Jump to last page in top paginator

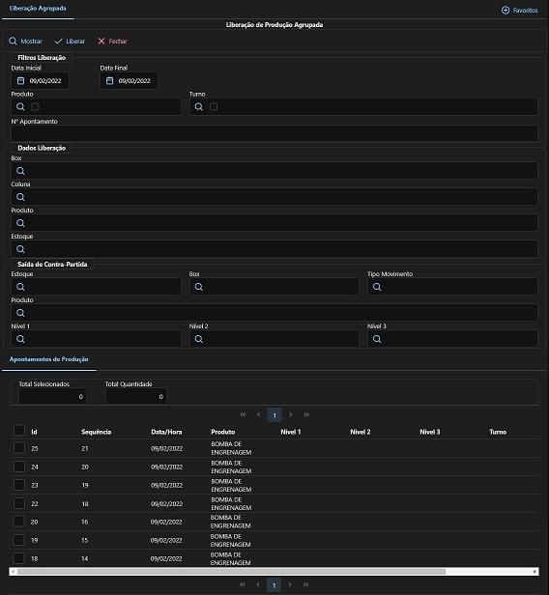[306, 414]
